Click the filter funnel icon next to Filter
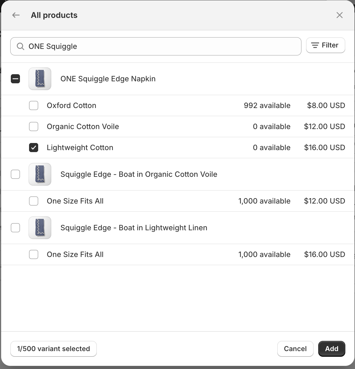This screenshot has width=355, height=369. 315,45
